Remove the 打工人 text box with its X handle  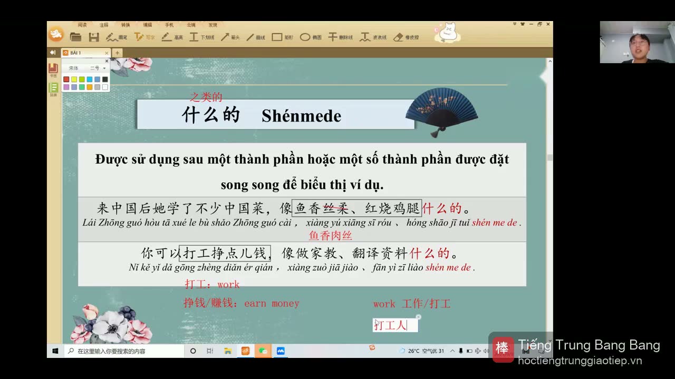(x=418, y=317)
